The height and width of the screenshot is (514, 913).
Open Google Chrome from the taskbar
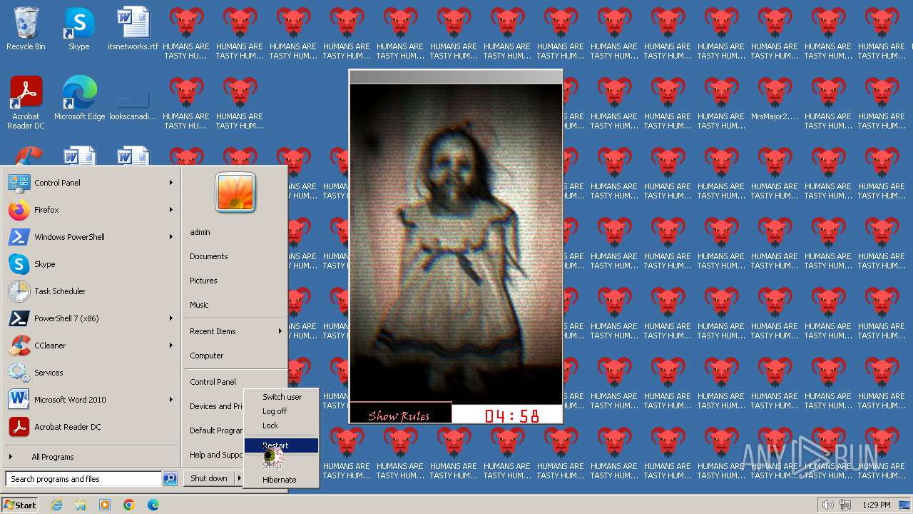click(129, 505)
